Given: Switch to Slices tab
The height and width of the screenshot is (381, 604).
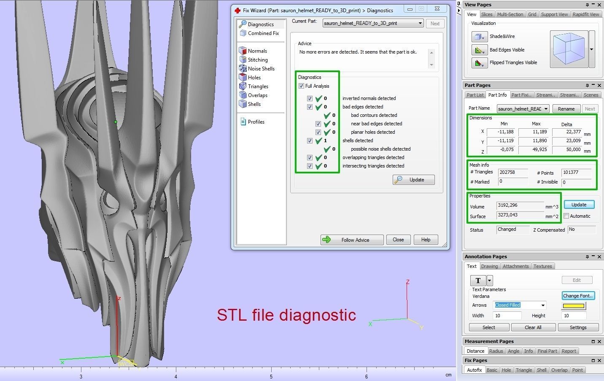Looking at the screenshot, I should tap(487, 14).
